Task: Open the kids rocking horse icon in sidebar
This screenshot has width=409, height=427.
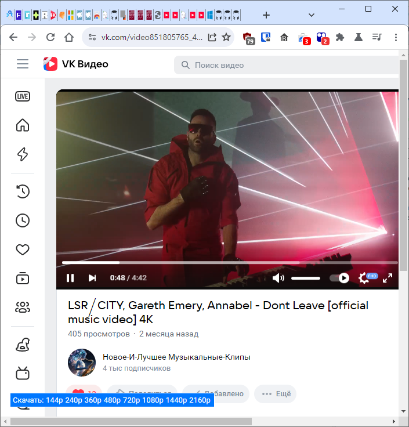Action: [x=23, y=345]
